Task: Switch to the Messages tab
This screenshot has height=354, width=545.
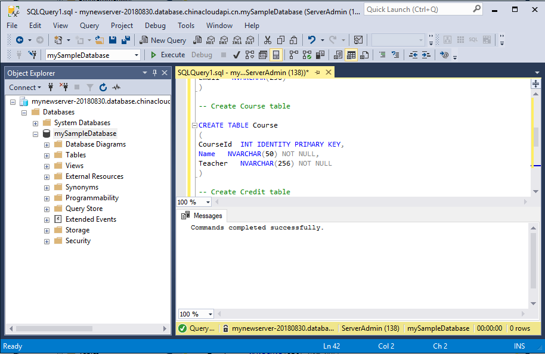Action: [202, 216]
